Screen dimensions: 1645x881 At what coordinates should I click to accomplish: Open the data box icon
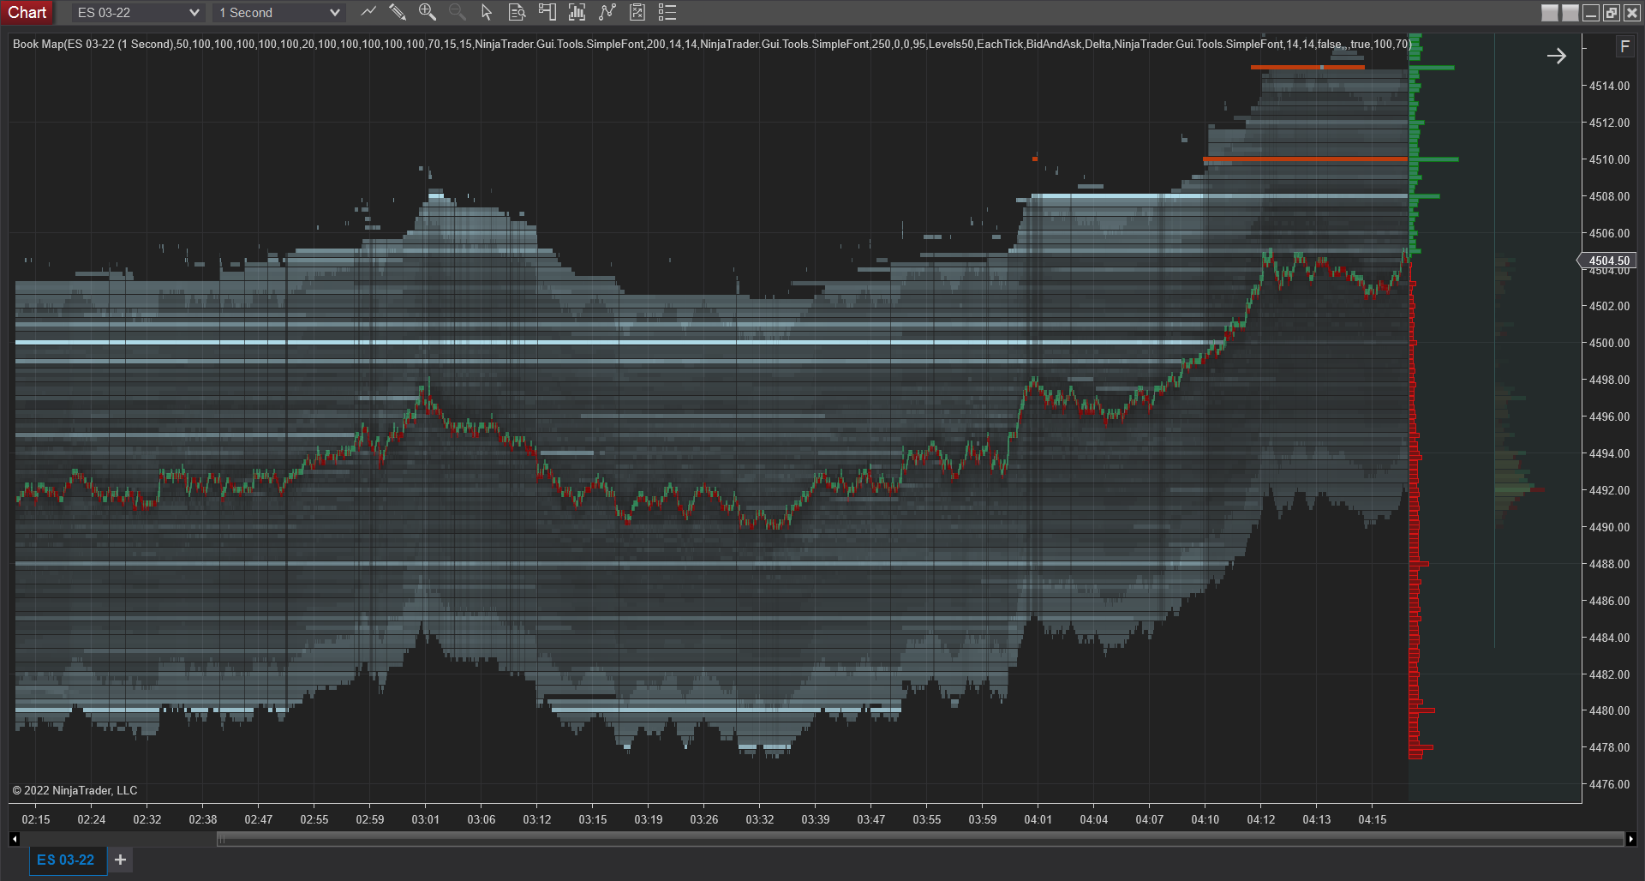tap(517, 12)
